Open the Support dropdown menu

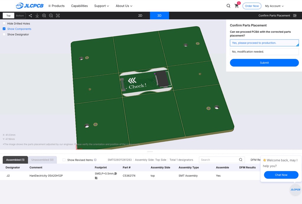[x=101, y=6]
